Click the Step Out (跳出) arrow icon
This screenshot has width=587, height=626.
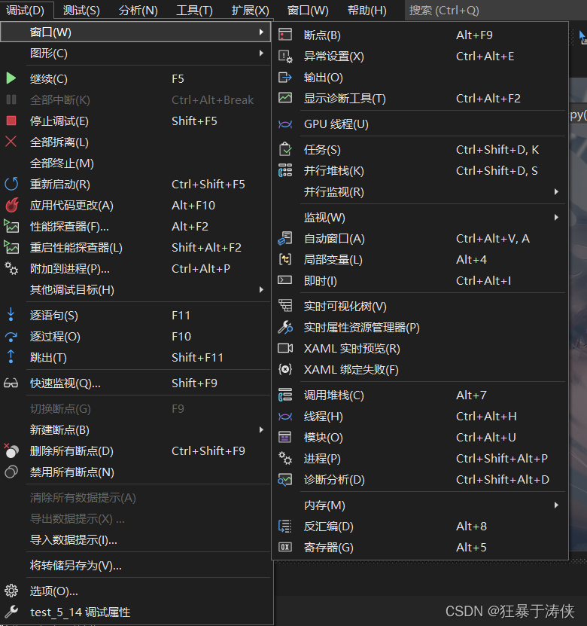(x=11, y=357)
